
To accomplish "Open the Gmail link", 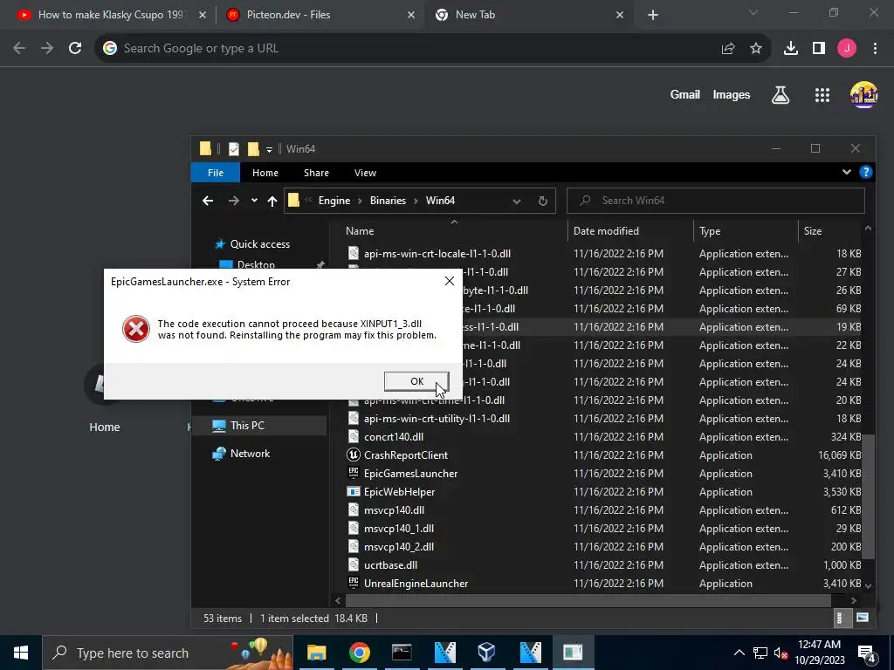I will [x=684, y=94].
